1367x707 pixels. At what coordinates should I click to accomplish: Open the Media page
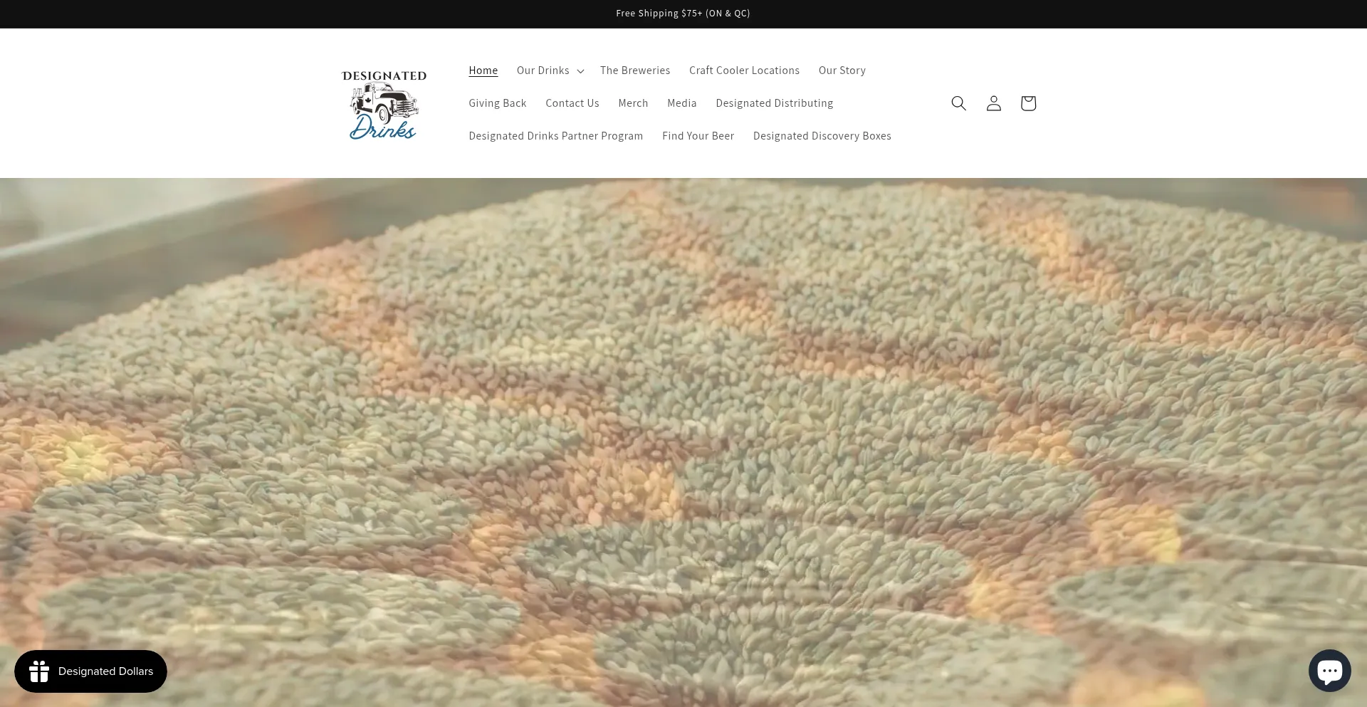tap(682, 103)
